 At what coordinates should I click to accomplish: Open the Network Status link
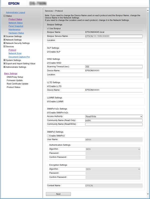15,23
